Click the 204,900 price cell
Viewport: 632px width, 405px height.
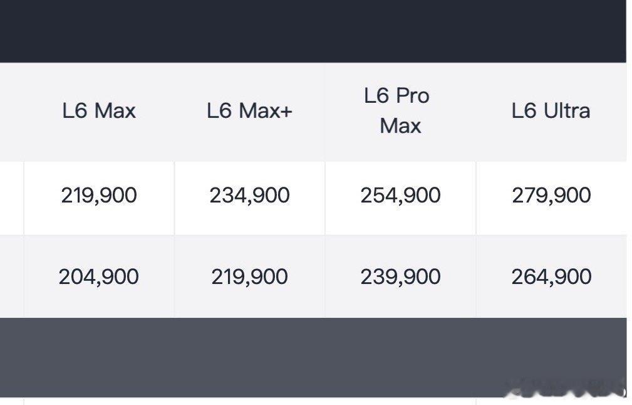click(99, 276)
